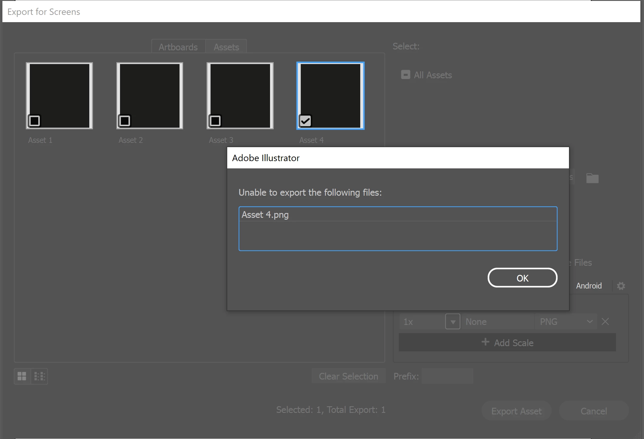The width and height of the screenshot is (644, 439).
Task: Check the Asset 1 checkbox
Action: click(x=35, y=121)
